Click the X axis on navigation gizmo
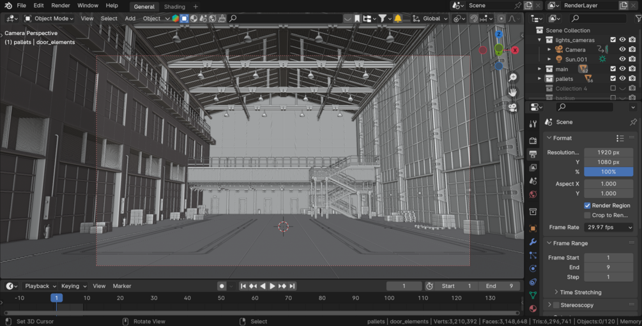The width and height of the screenshot is (642, 326). 515,50
